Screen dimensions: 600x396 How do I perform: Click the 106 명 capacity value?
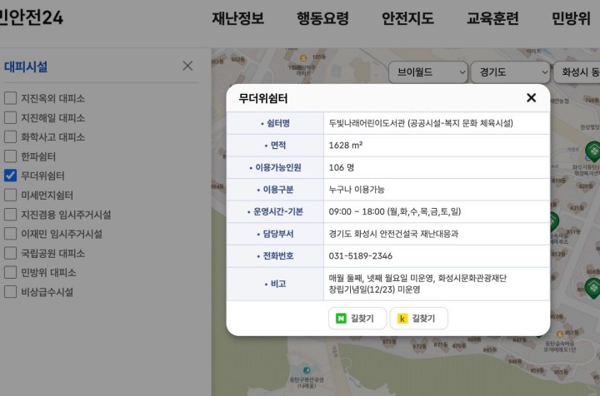click(x=342, y=167)
